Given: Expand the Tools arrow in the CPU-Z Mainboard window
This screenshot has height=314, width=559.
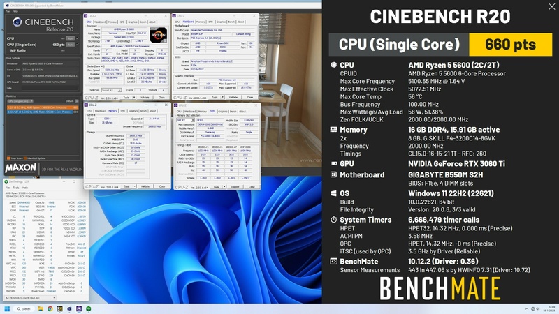Looking at the screenshot, I should (x=223, y=97).
